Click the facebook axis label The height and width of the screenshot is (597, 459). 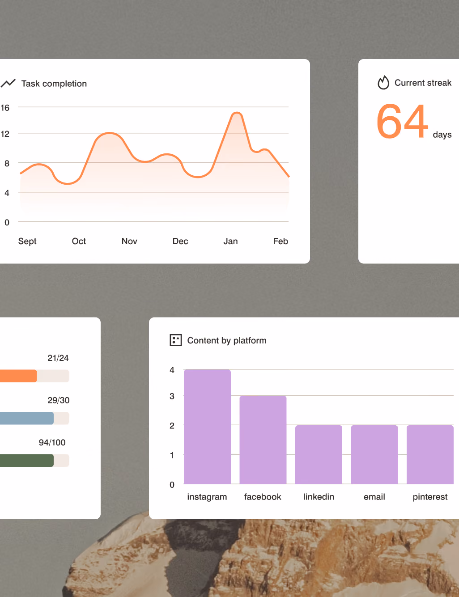[263, 497]
